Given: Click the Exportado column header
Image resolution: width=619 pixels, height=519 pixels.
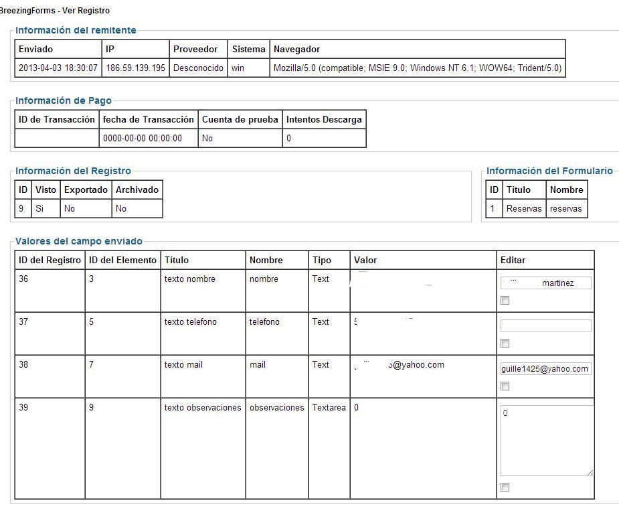Looking at the screenshot, I should [86, 190].
